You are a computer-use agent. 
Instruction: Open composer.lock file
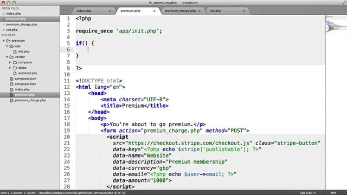pos(25,84)
